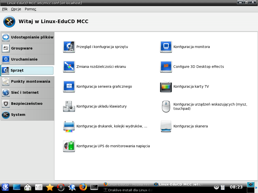258x193 pixels.
Task: Open the Sieć i Internet category
Action: (x=27, y=92)
